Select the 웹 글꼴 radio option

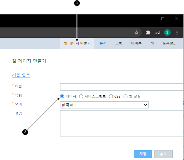[125, 97]
